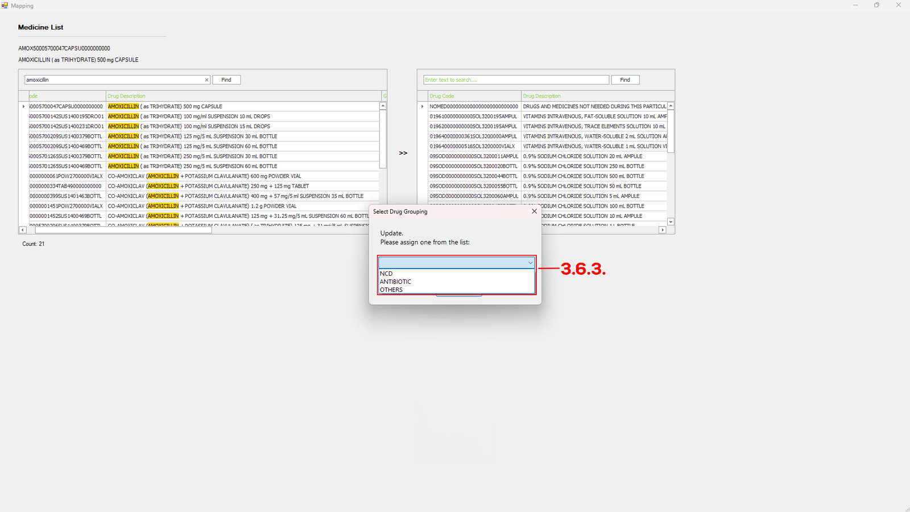The width and height of the screenshot is (910, 512).
Task: Select ANTIBIOTIC in the dropdown list
Action: coord(396,282)
